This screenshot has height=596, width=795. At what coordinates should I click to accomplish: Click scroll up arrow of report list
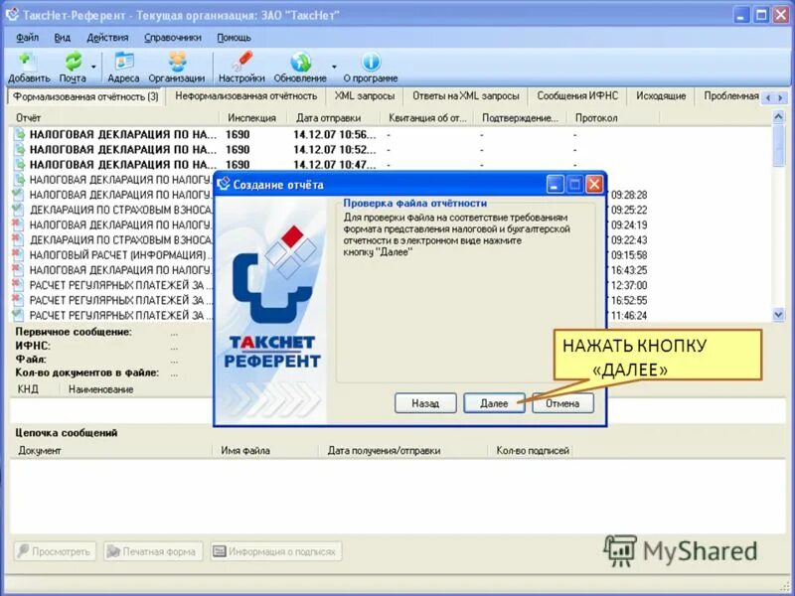(x=779, y=116)
